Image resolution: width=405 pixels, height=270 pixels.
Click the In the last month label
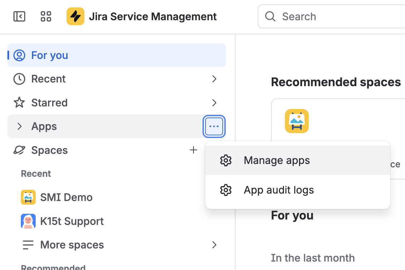pyautogui.click(x=313, y=258)
